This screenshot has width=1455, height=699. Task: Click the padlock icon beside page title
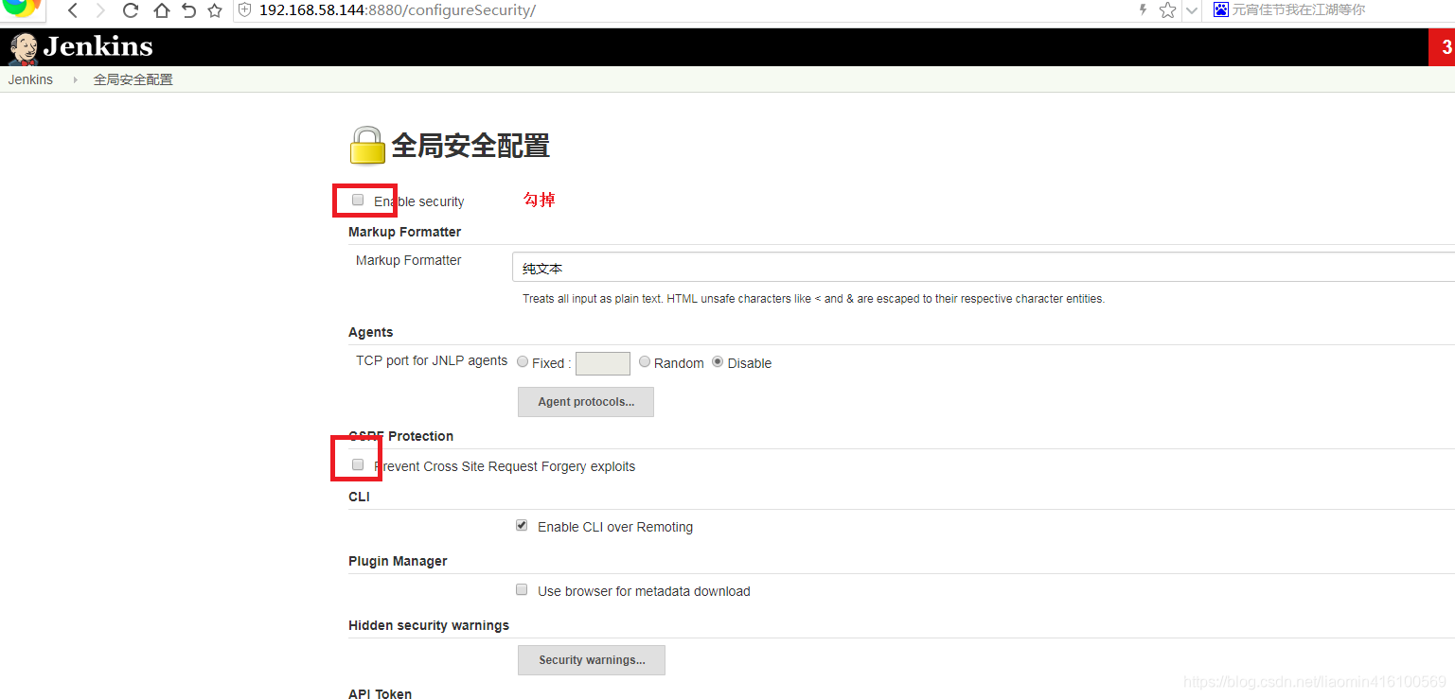[367, 146]
